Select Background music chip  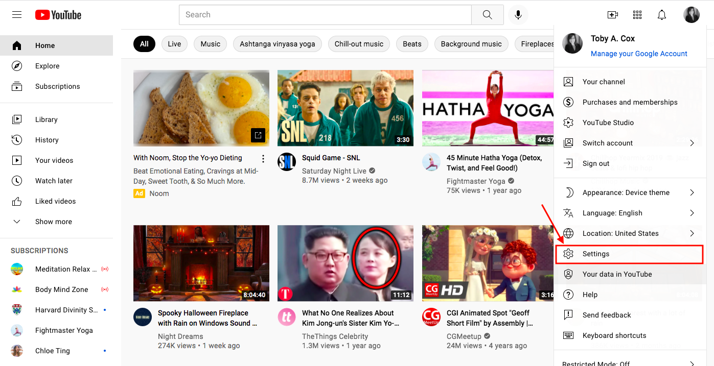(x=471, y=44)
